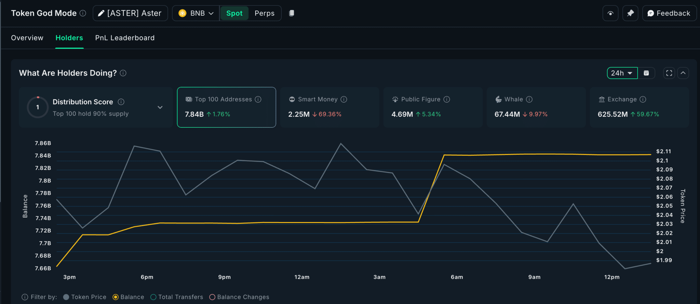Click the copy token address icon
The image size is (700, 304).
[292, 13]
